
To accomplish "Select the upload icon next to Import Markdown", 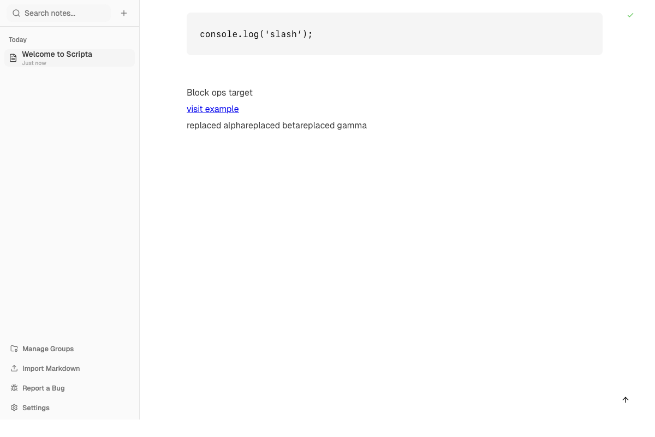I will [x=13, y=368].
